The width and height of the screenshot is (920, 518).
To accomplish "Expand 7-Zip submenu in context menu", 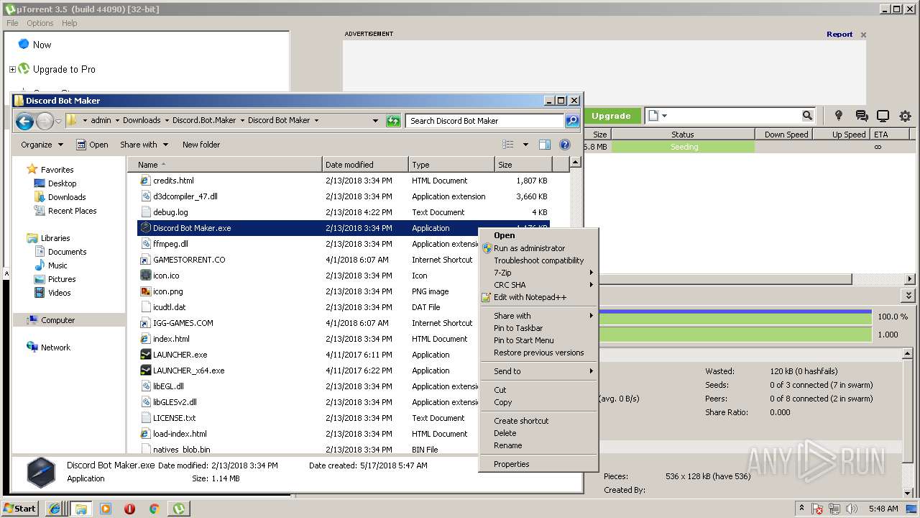I will (x=538, y=273).
